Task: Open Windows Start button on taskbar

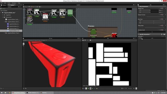Action: (2, 93)
